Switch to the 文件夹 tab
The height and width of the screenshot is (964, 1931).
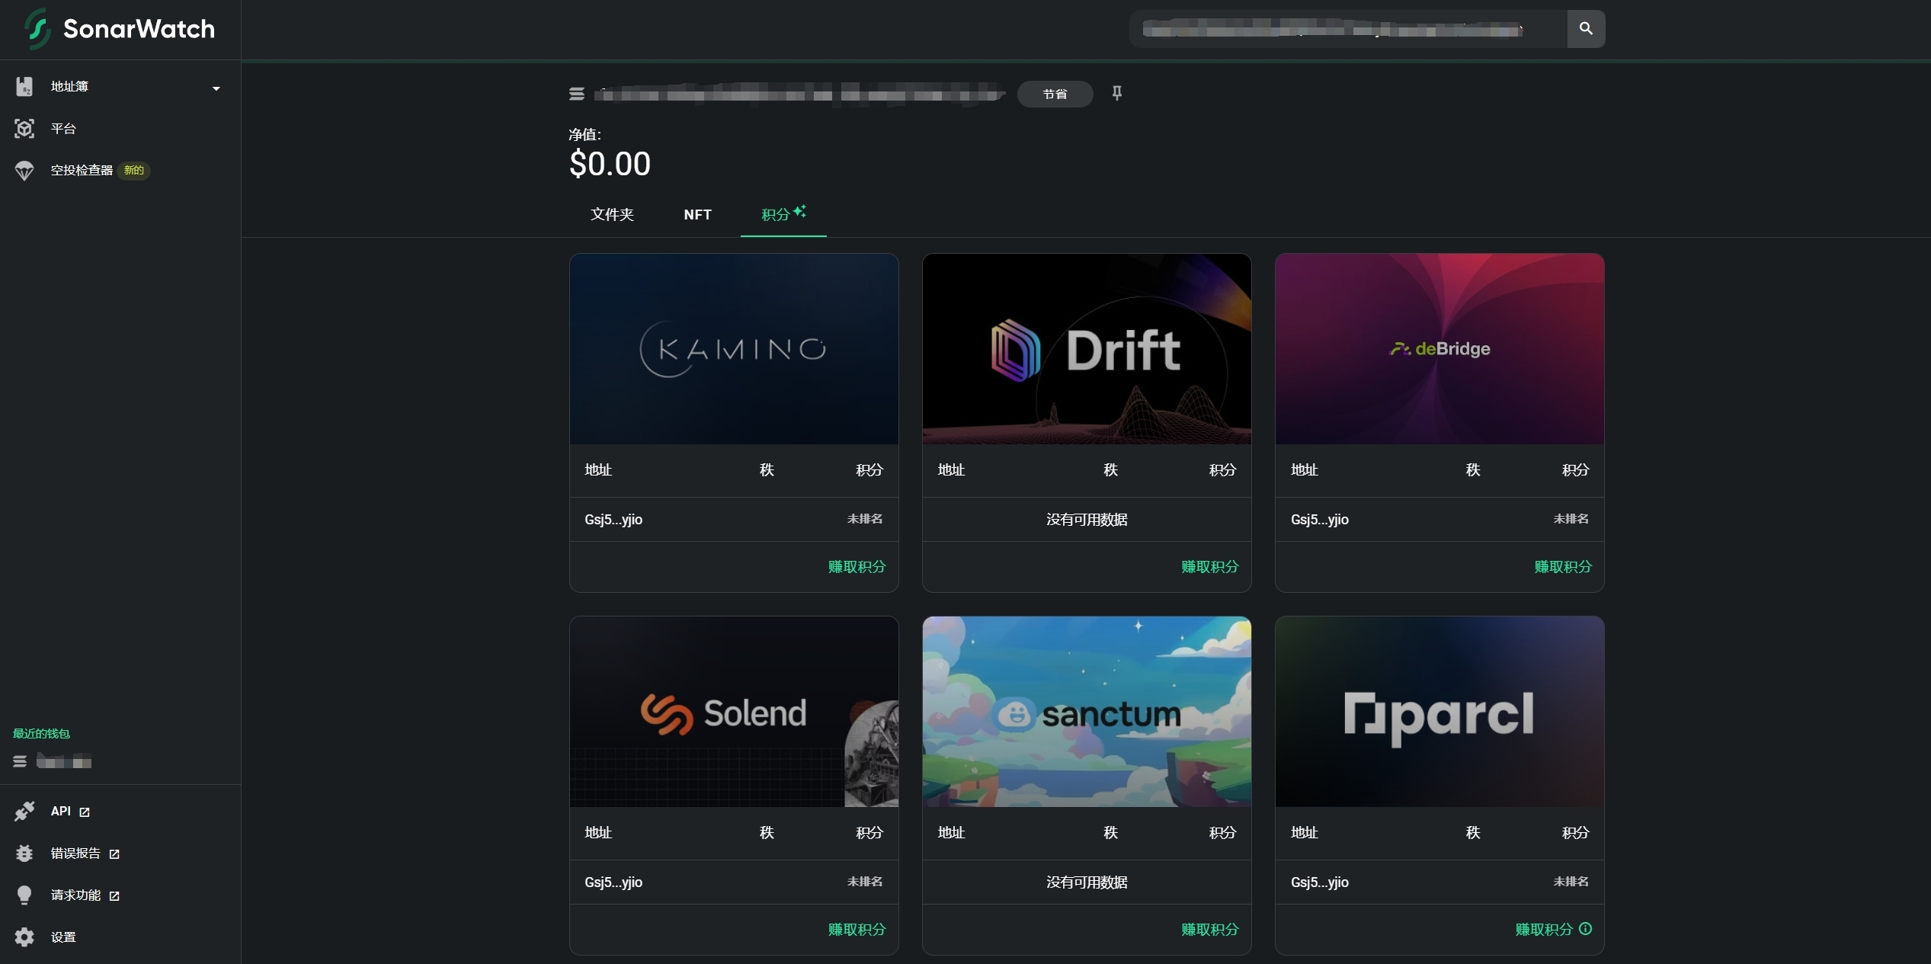[612, 214]
